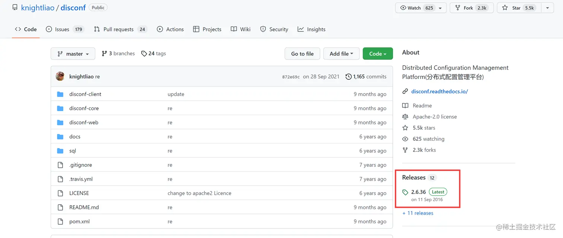Image resolution: width=563 pixels, height=238 pixels.
Task: Click the branch icon beside 3 branches
Action: [x=104, y=54]
